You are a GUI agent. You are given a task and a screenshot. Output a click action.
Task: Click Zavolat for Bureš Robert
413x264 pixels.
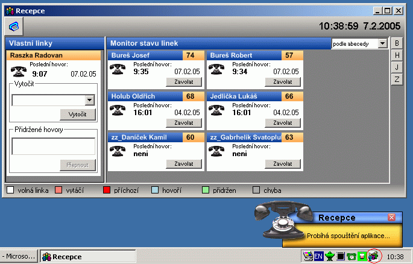coord(283,82)
